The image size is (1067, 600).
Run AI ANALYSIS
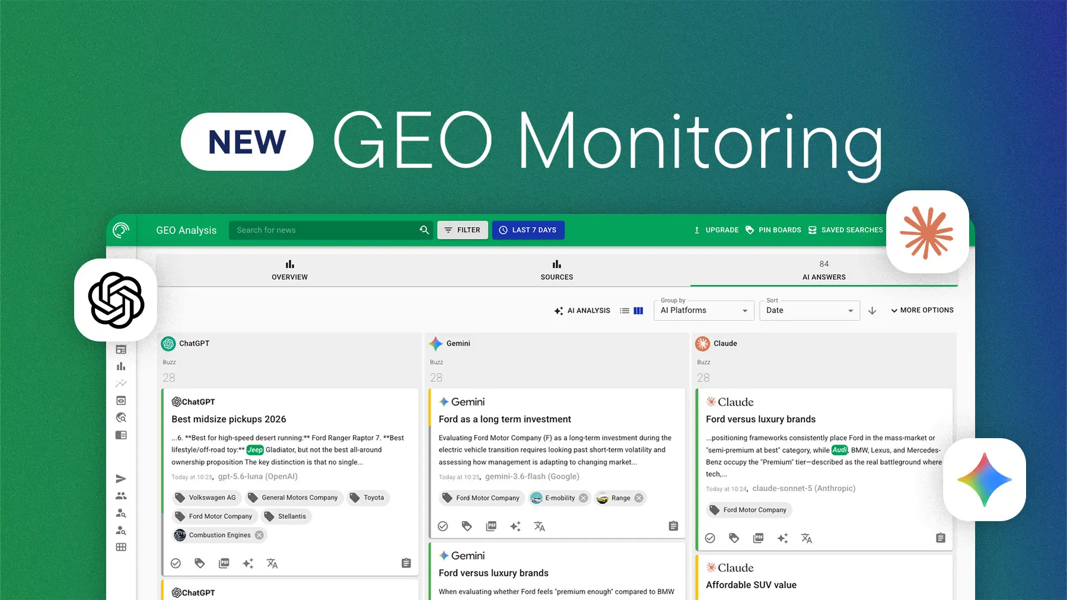[x=582, y=311]
